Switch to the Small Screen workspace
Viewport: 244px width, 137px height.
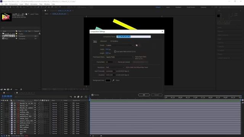coord(191,7)
